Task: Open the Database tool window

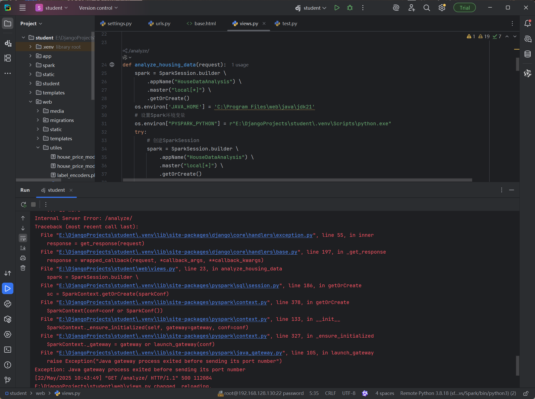Action: pyautogui.click(x=528, y=54)
